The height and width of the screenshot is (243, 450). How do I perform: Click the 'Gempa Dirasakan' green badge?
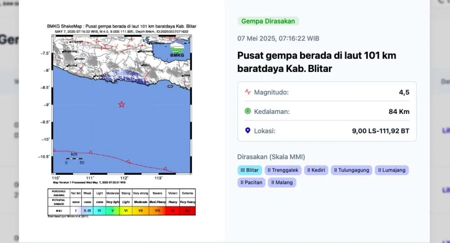[x=268, y=21]
